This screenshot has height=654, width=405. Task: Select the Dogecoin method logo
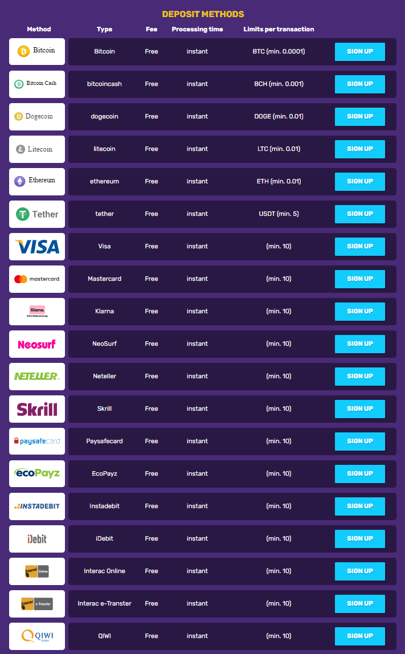[x=37, y=116]
